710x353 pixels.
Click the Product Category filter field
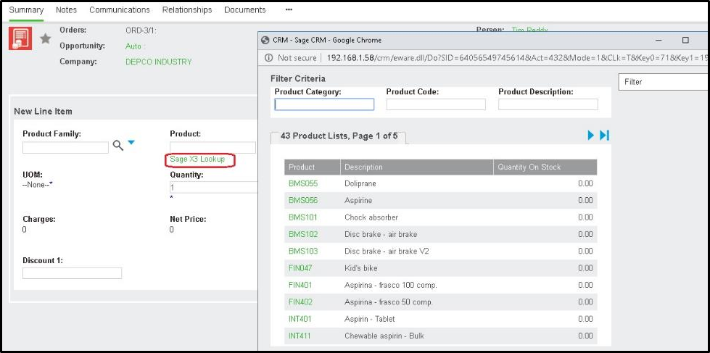pyautogui.click(x=324, y=104)
